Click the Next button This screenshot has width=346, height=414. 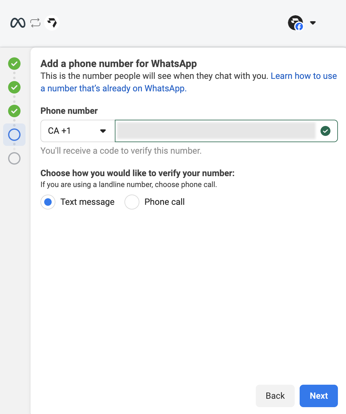319,396
